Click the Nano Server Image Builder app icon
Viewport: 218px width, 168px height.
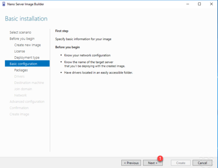coord(4,4)
